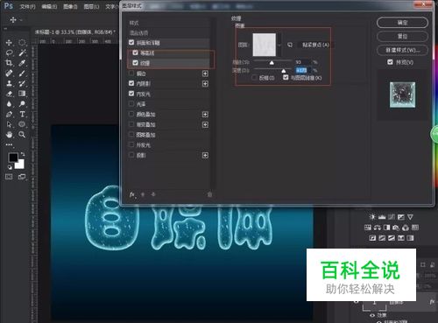Swap foreground and background colors
438x323 pixels.
23,154
